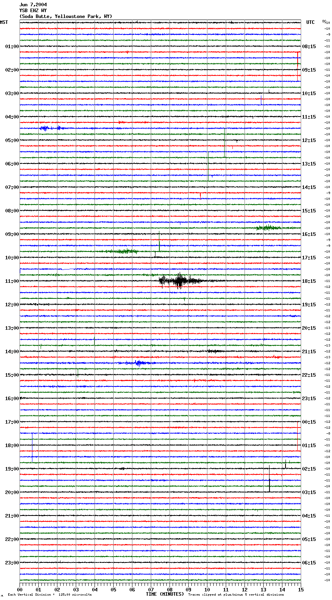Click the "08:15" UTC time label
332x600 pixels.
(309, 47)
